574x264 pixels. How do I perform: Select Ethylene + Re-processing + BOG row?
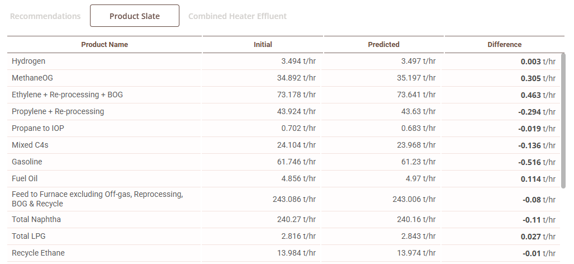(x=67, y=95)
